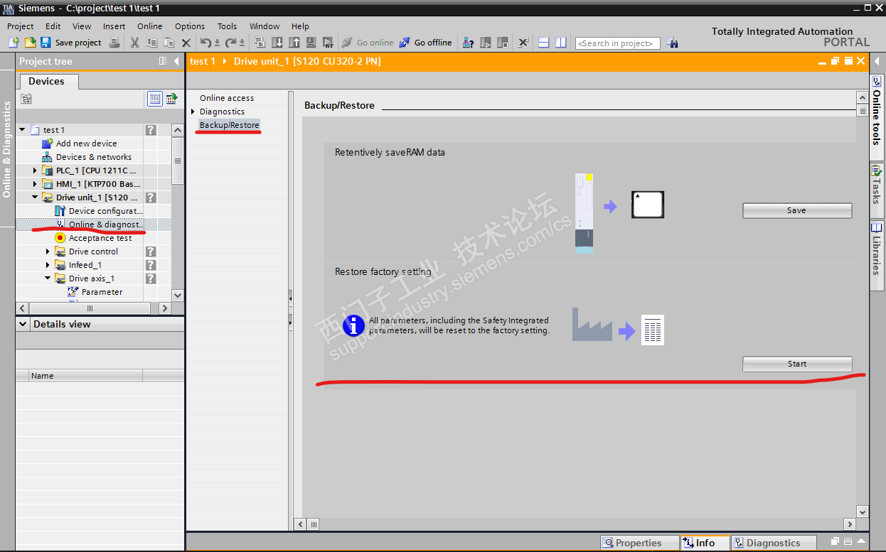Open the Edit menu
This screenshot has height=552, width=886.
pos(53,26)
